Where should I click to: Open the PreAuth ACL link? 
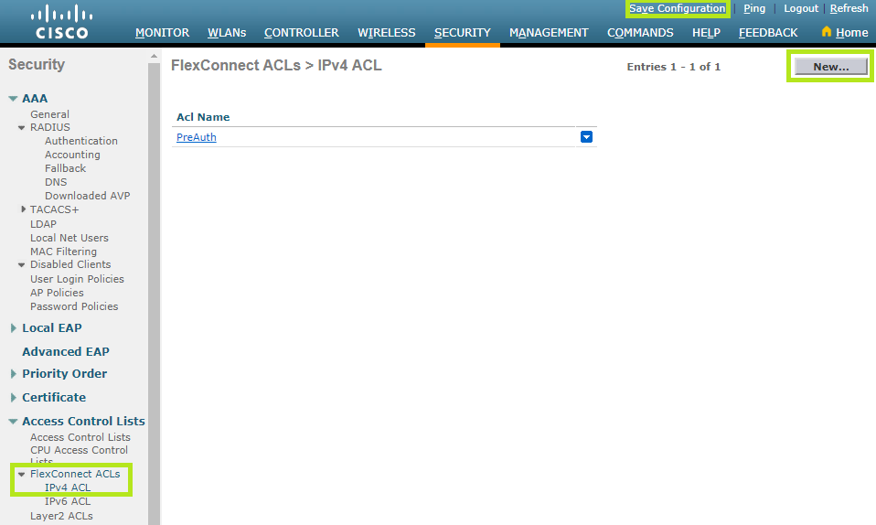(x=196, y=137)
